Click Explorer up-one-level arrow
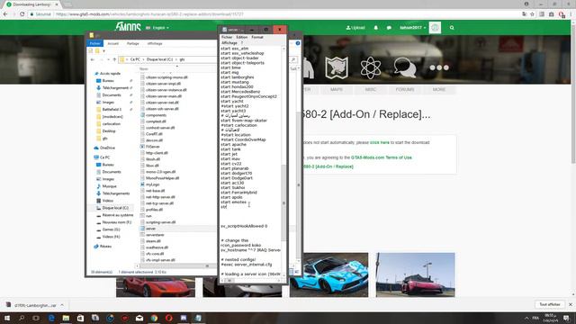 click(114, 59)
